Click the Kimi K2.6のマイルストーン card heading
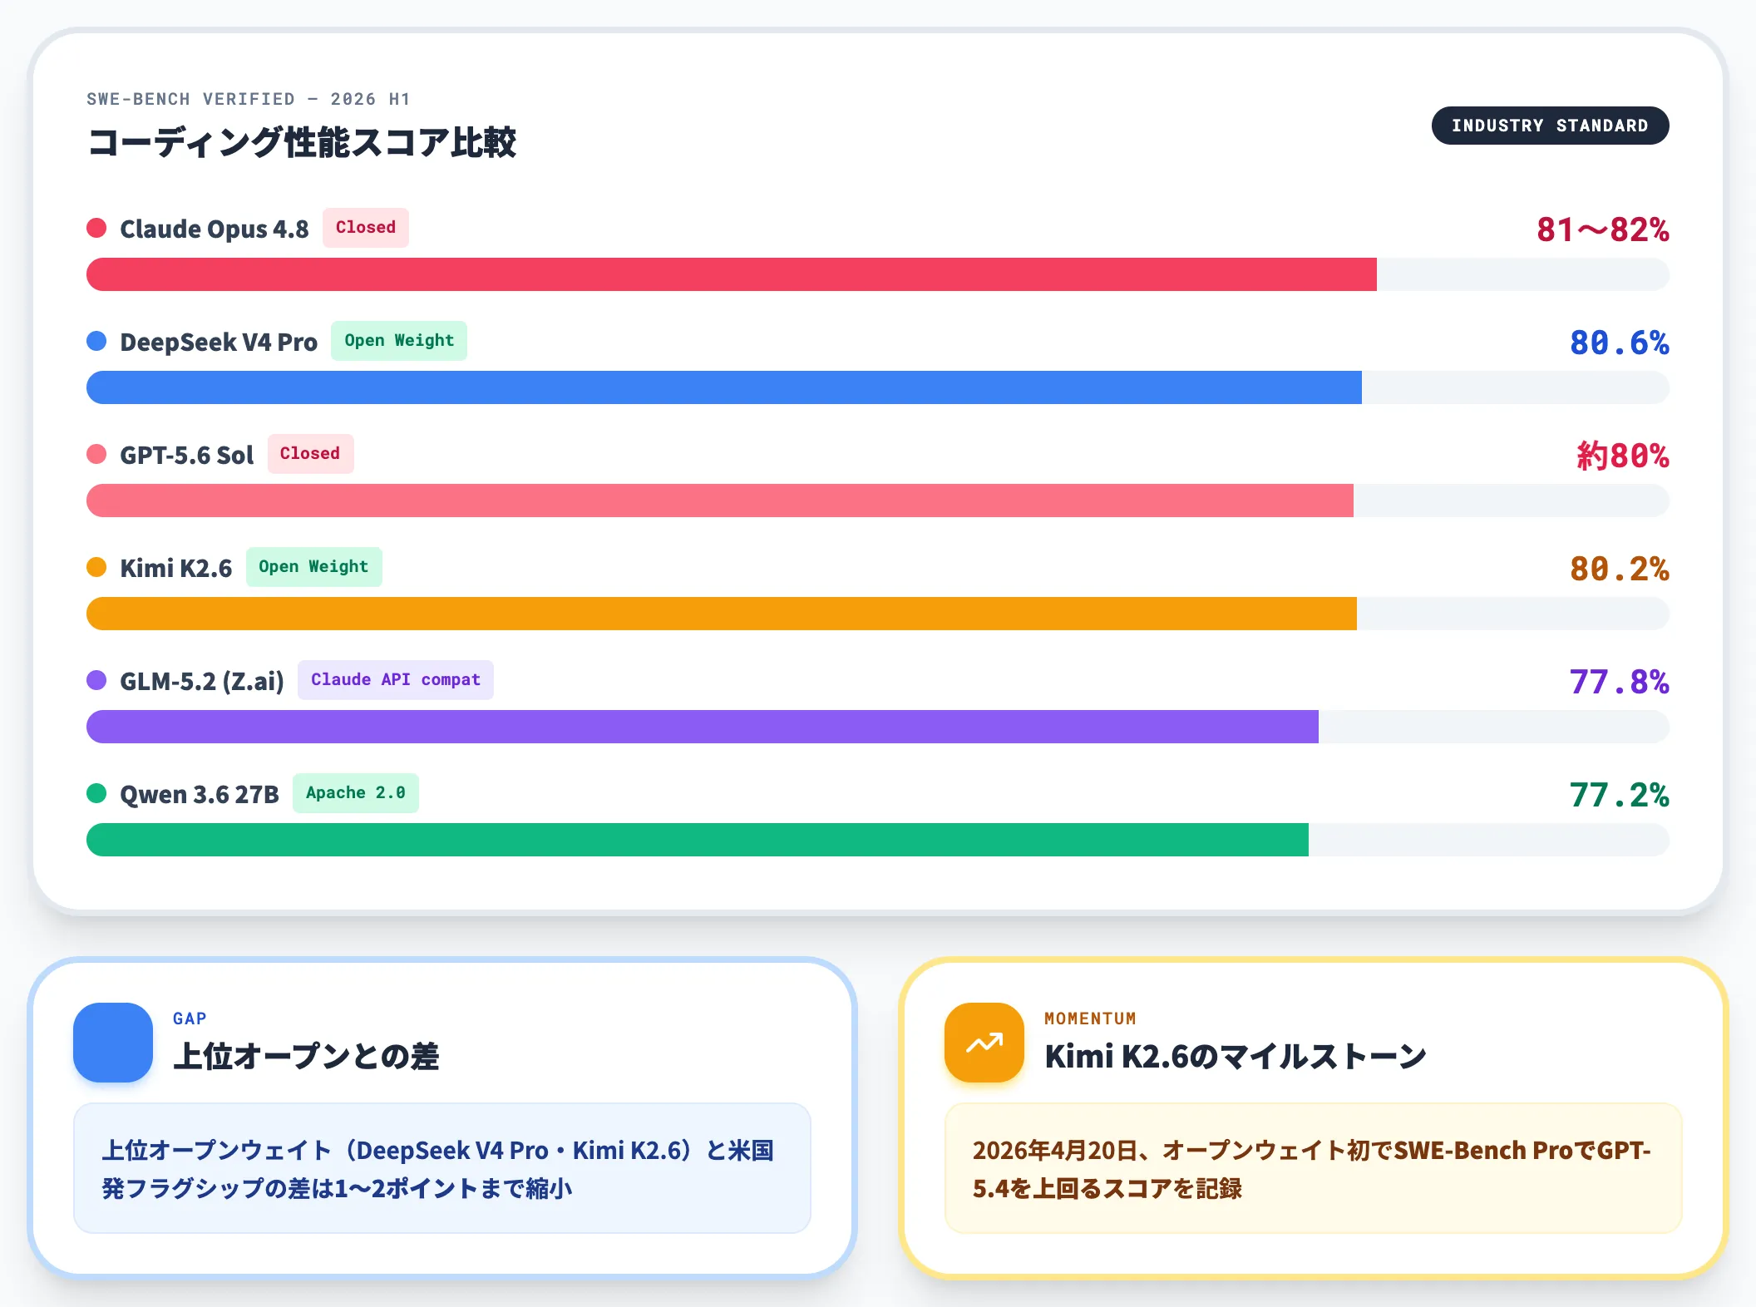Image resolution: width=1756 pixels, height=1307 pixels. [1236, 1056]
